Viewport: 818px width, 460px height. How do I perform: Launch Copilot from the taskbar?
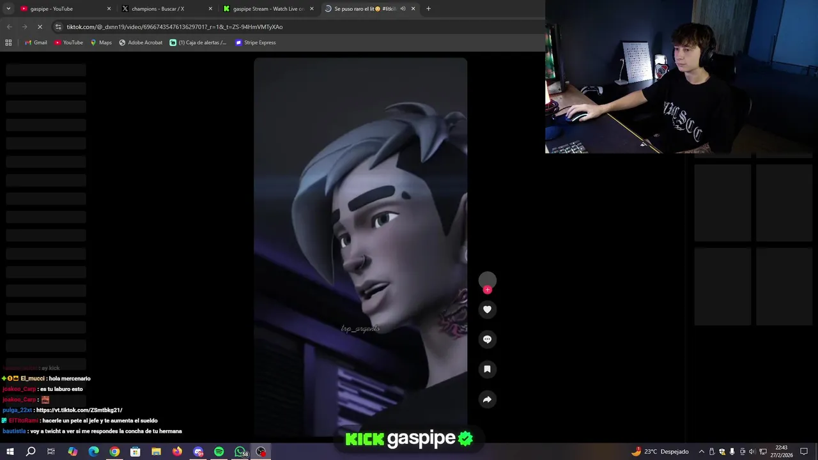click(x=73, y=452)
